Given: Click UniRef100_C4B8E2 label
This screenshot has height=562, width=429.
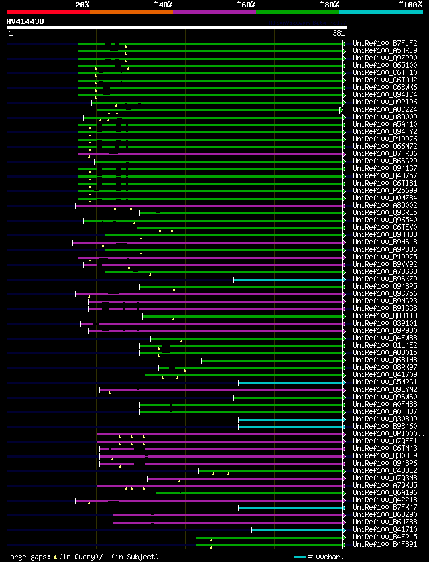Looking at the screenshot, I should [x=385, y=471].
